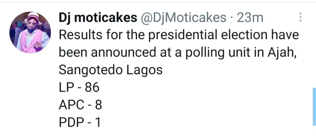Click the @DjMoticakes handle
The width and height of the screenshot is (316, 139).
(183, 18)
